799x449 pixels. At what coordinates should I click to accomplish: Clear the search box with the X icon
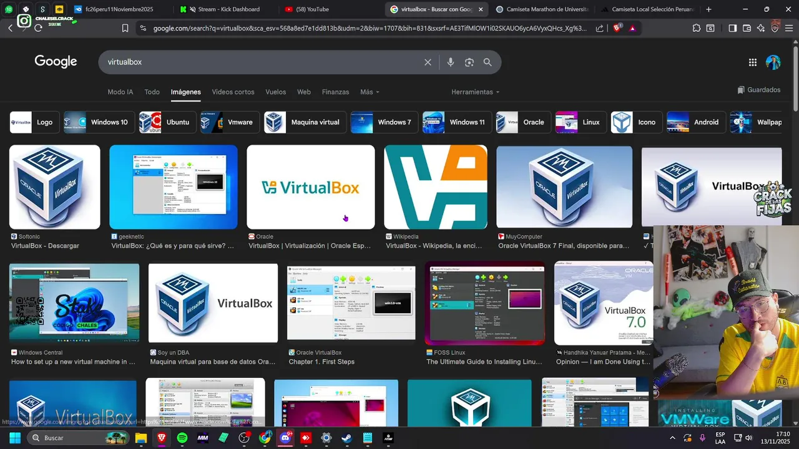[x=428, y=62]
